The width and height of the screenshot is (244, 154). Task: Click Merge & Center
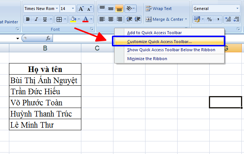164,19
